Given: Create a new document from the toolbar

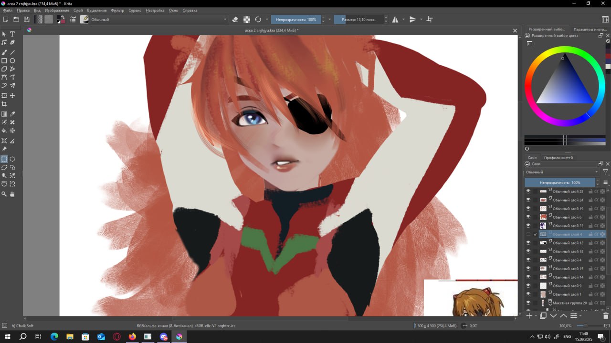Looking at the screenshot, I should click(6, 20).
